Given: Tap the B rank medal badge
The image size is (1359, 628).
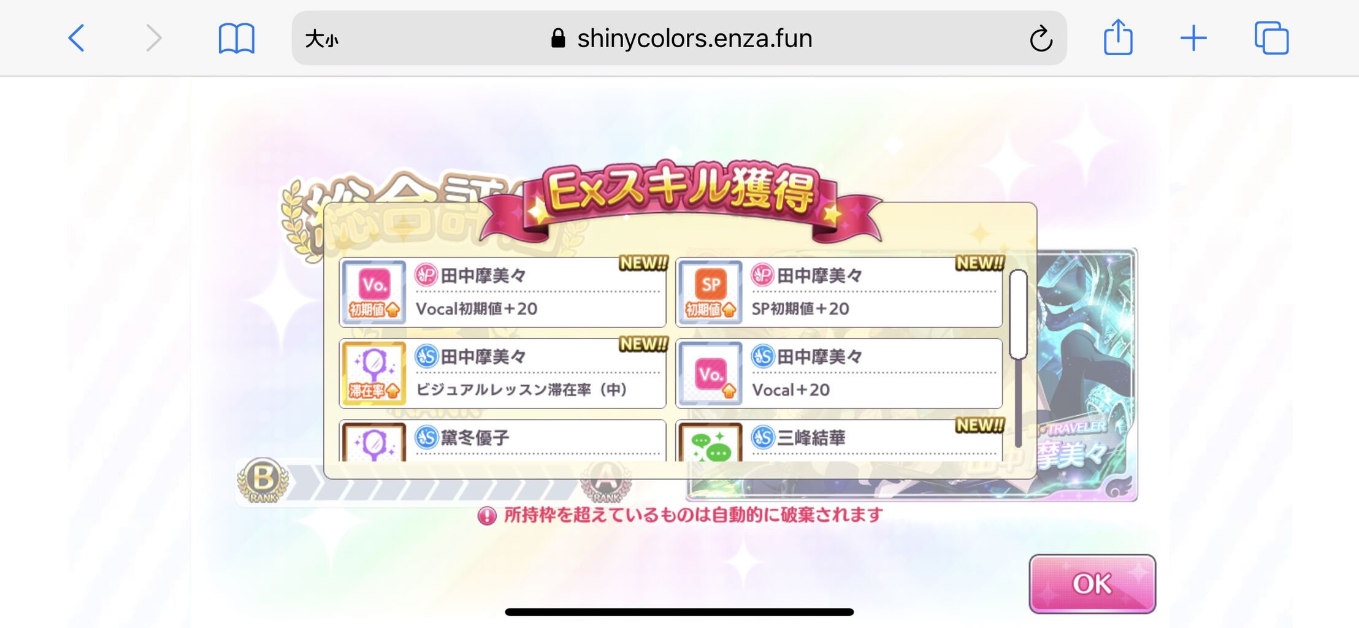Looking at the screenshot, I should (263, 480).
